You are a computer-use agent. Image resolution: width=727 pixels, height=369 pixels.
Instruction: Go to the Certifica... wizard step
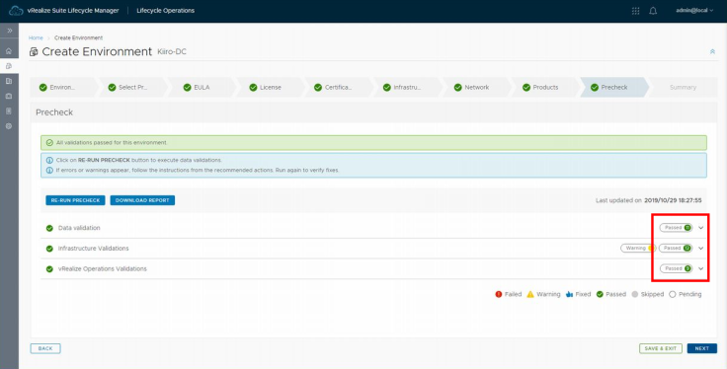click(338, 87)
